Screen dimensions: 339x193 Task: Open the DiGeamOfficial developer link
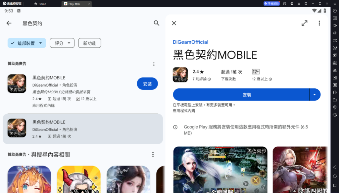190,42
